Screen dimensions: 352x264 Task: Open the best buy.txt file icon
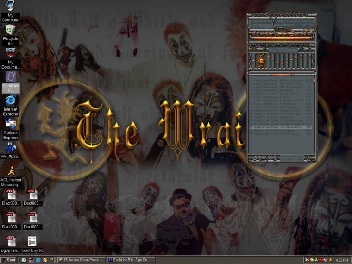[32, 244]
